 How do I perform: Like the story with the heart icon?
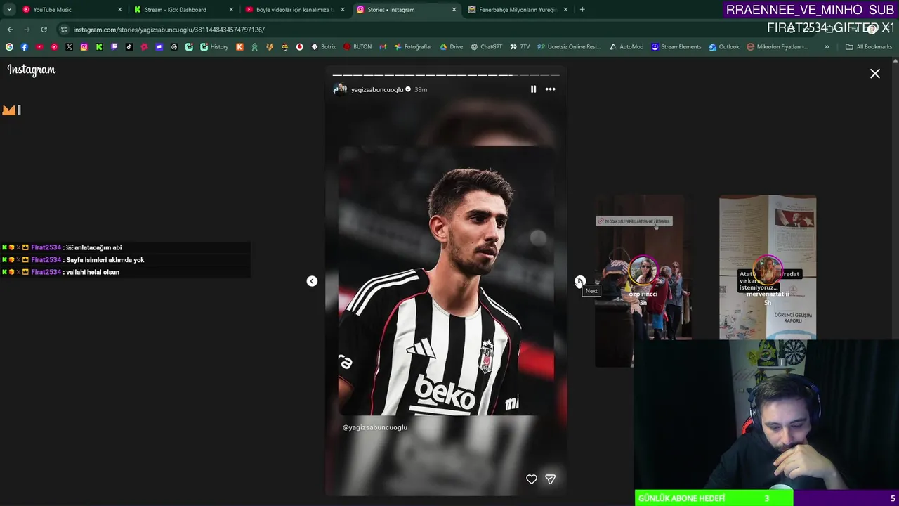click(x=532, y=479)
